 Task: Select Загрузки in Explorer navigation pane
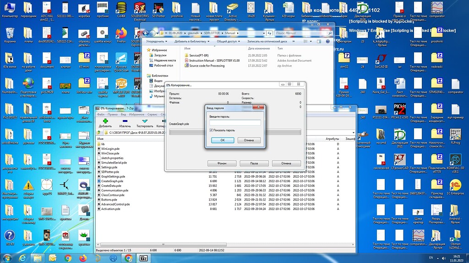coord(160,55)
